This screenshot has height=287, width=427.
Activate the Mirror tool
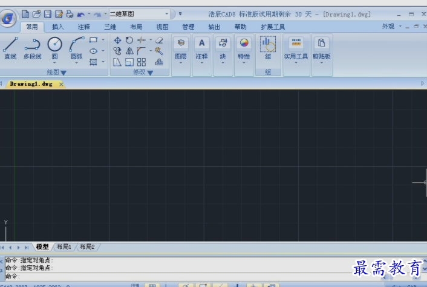click(129, 51)
